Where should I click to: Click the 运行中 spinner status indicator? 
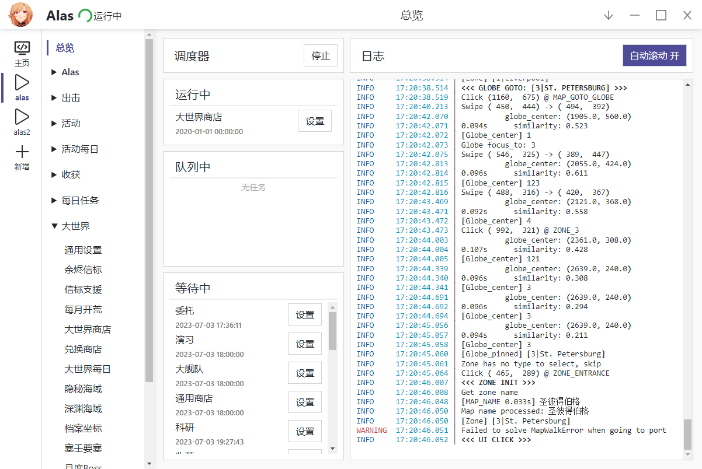pyautogui.click(x=85, y=16)
